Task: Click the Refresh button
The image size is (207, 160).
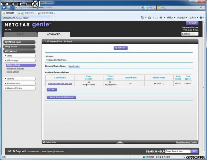Action: (x=121, y=48)
